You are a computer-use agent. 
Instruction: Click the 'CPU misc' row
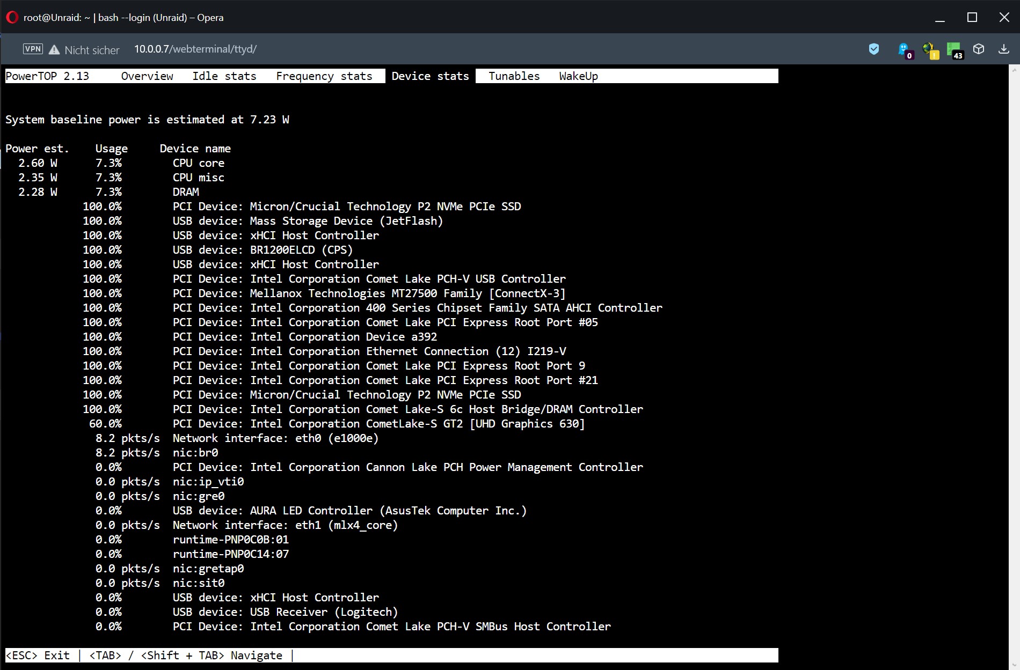198,178
